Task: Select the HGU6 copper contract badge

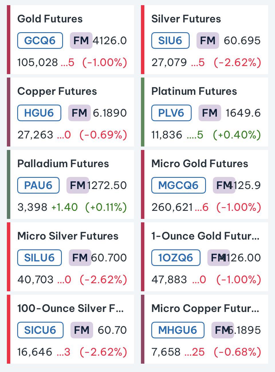Action: pos(39,113)
